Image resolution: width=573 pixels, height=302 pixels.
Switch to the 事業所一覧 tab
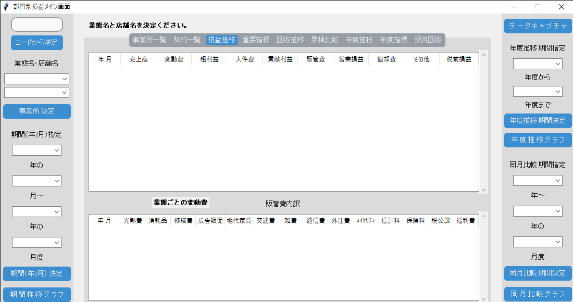(149, 40)
